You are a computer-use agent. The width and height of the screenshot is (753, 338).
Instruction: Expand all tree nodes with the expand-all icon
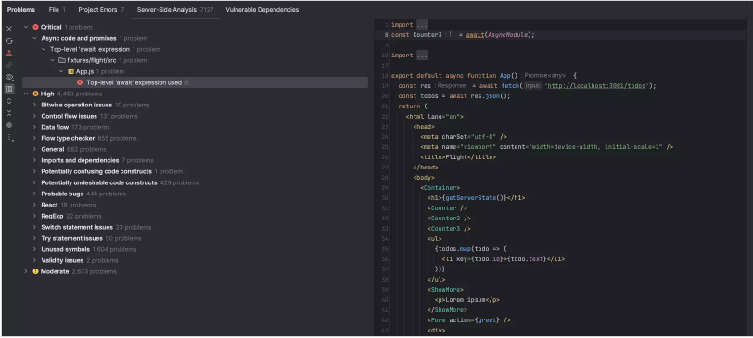click(x=9, y=101)
